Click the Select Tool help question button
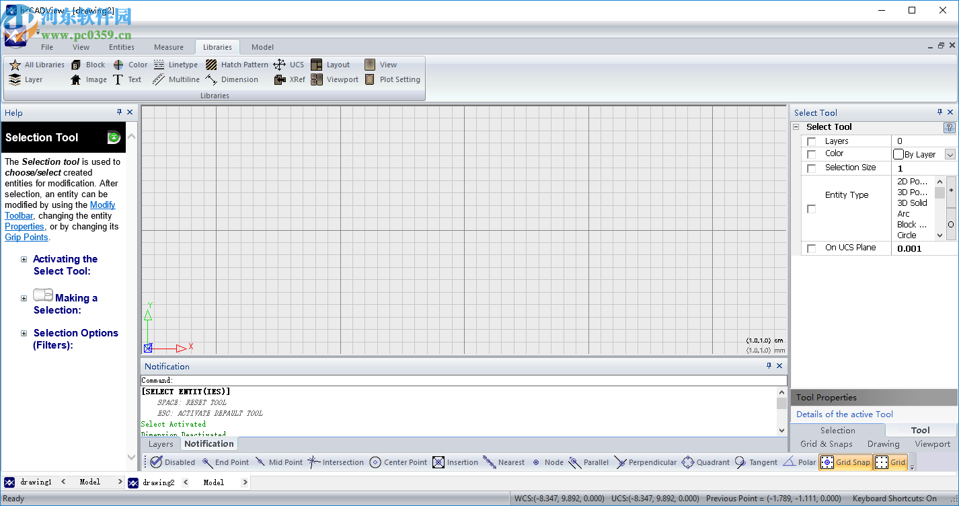959x506 pixels. coord(950,127)
